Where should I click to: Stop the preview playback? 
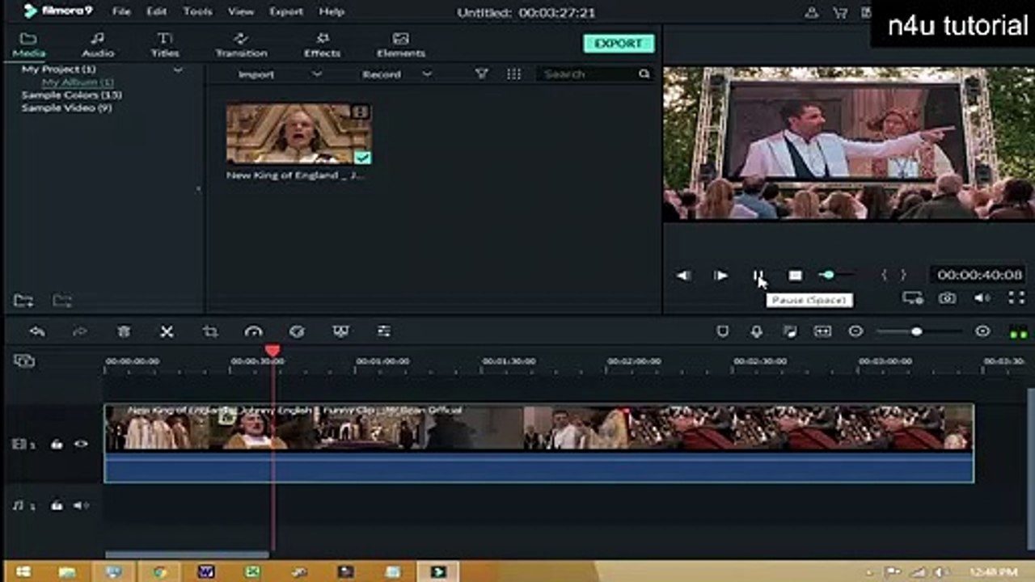(796, 276)
